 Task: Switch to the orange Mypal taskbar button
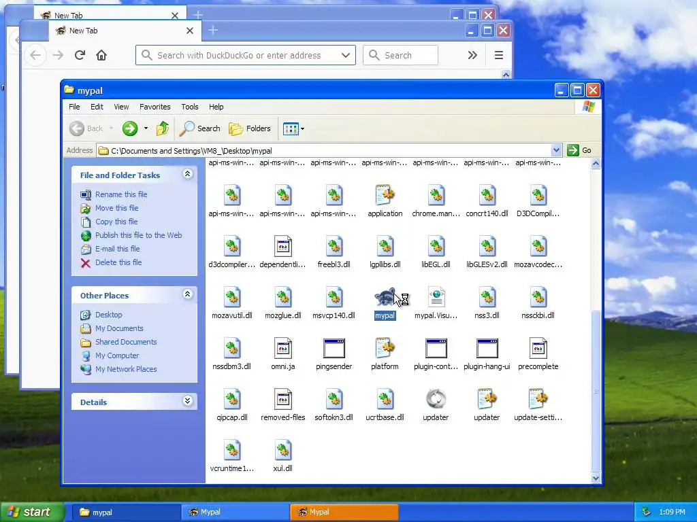(x=344, y=512)
